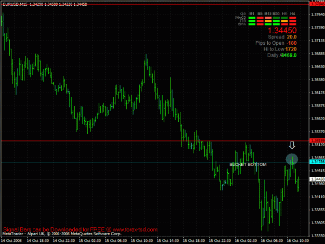
Task: Click the 1.34110 price axis label
Action: pyautogui.click(x=318, y=197)
